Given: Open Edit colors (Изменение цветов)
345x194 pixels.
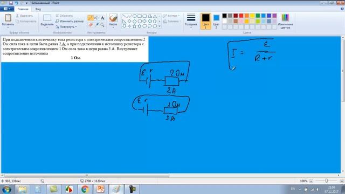Looking at the screenshot, I should click(x=285, y=21).
